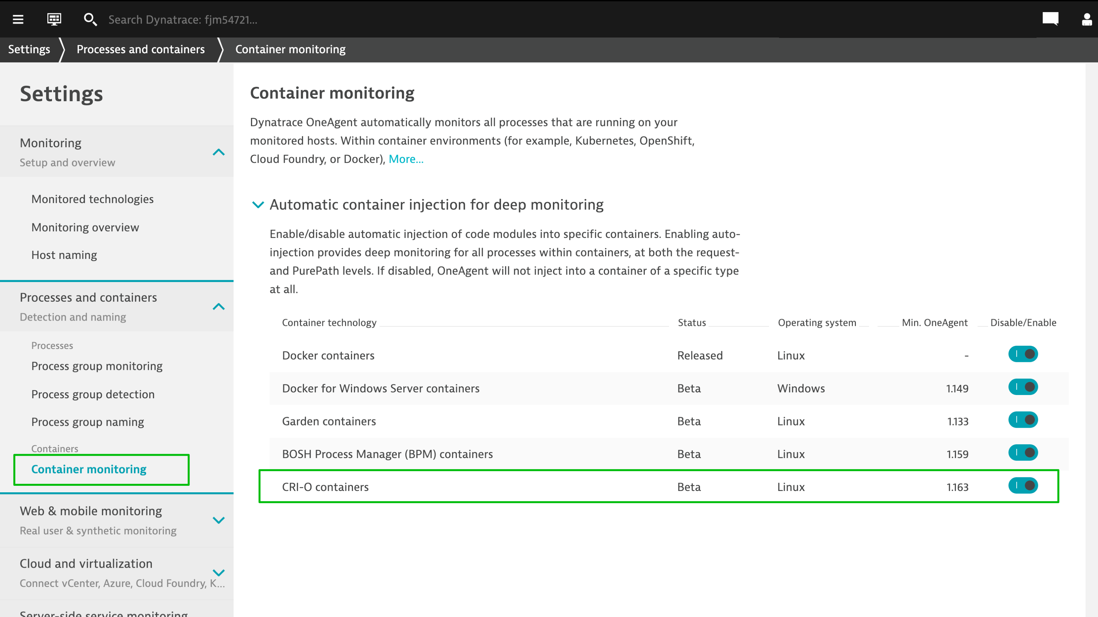
Task: Click Operating system column header
Action: [817, 323]
